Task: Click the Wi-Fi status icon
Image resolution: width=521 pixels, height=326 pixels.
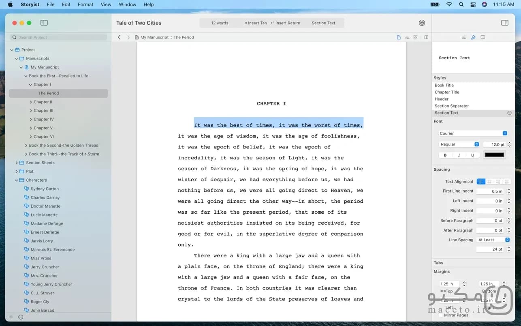Action: pyautogui.click(x=449, y=4)
